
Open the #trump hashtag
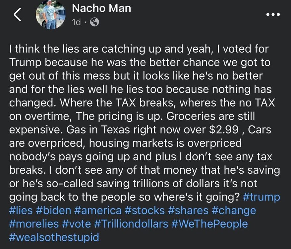pos(262,197)
